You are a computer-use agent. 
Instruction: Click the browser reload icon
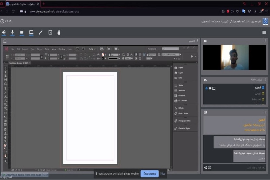(x=13, y=12)
